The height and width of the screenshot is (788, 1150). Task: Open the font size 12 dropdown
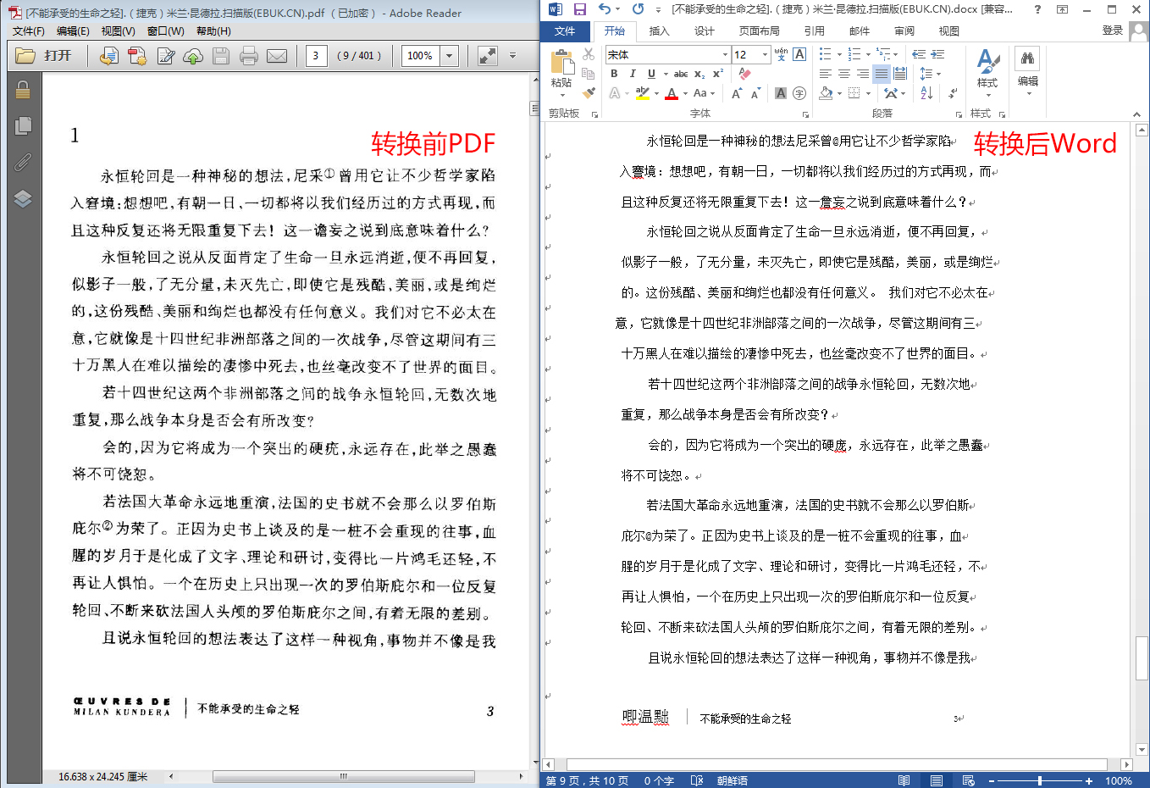click(765, 54)
